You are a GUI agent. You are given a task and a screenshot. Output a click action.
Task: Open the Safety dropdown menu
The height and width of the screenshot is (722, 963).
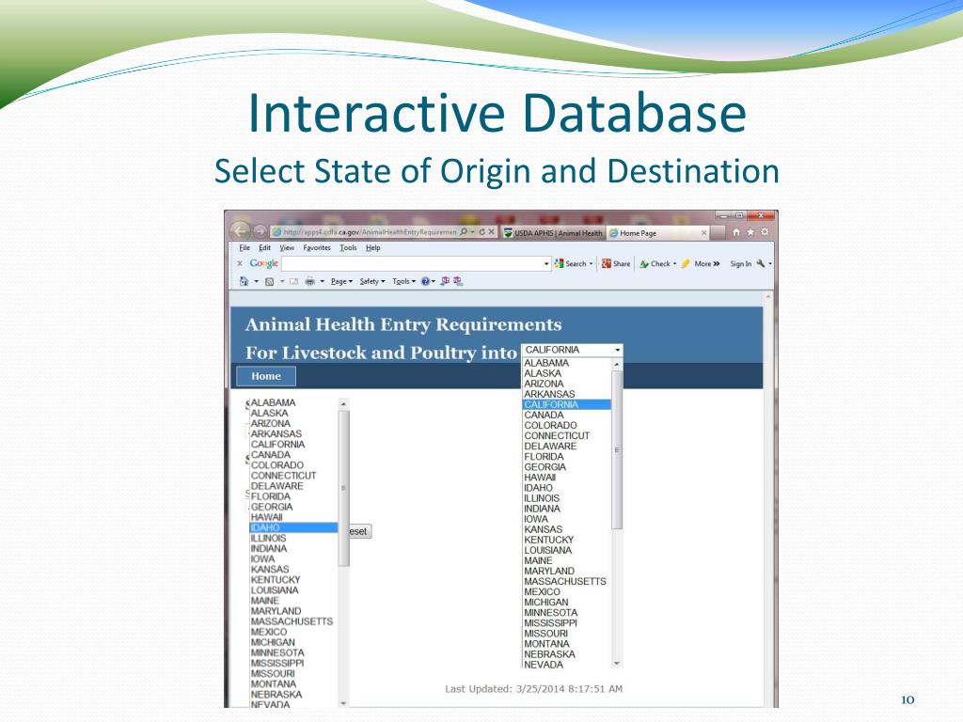(x=372, y=281)
